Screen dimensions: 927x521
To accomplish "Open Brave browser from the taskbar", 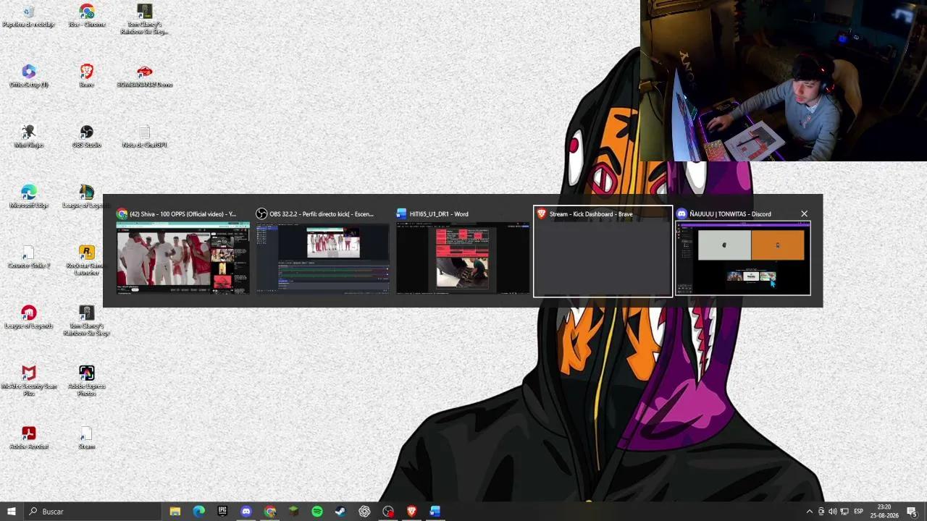I will coord(411,512).
